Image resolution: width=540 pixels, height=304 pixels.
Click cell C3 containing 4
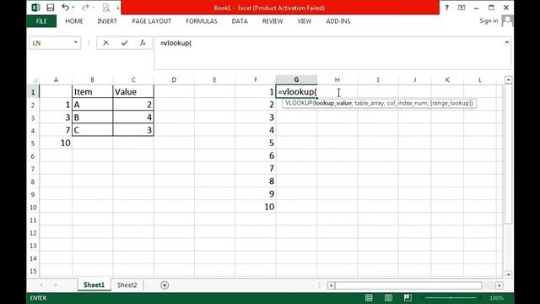point(133,117)
